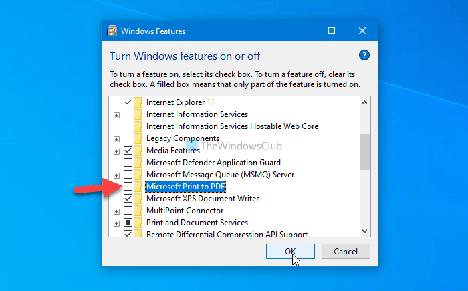
Task: Expand the Internet Information Services node
Action: tap(117, 115)
